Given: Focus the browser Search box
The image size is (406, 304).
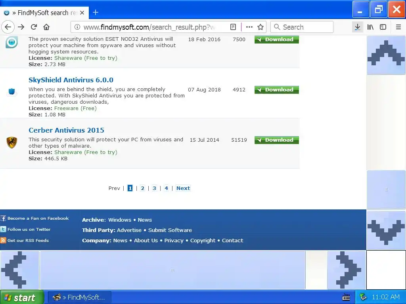Looking at the screenshot, I should (x=302, y=27).
